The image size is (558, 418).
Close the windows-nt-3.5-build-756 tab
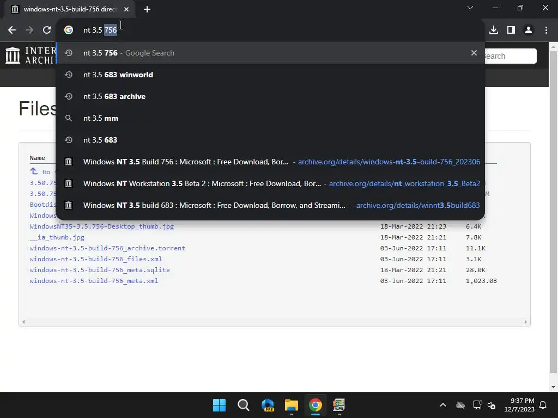point(126,9)
